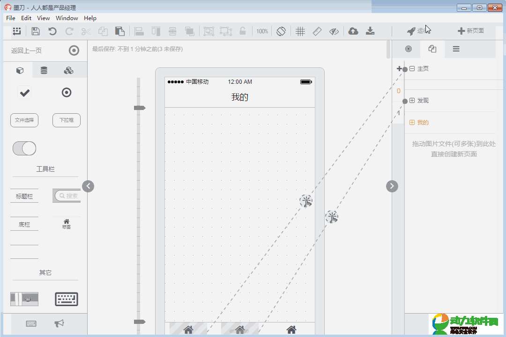Download the project with the download icon
506x337 pixels.
pyautogui.click(x=370, y=31)
